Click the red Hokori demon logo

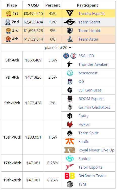[70, 124]
